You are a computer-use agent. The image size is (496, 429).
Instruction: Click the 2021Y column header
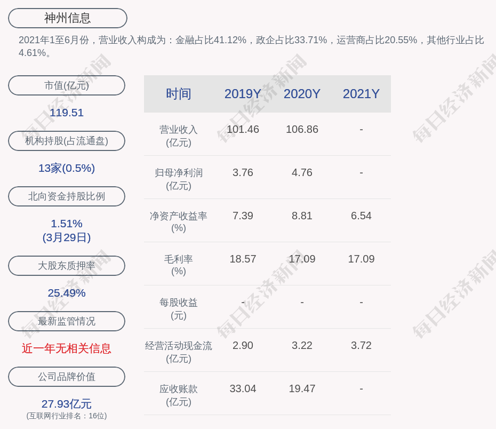361,94
